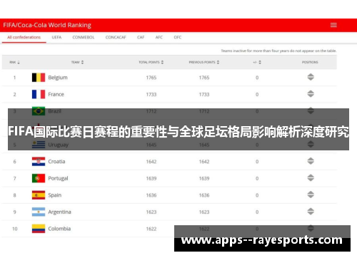This screenshot has height=258, width=357.
Task: Sort table by RNK column
Action: tap(14, 62)
